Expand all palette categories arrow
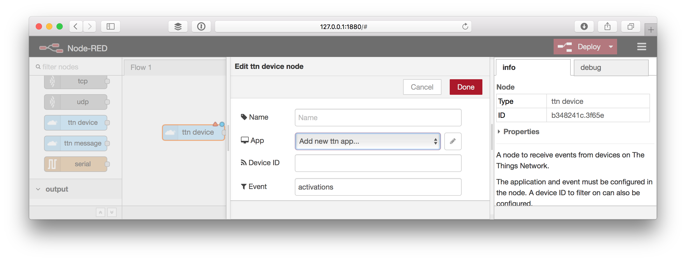Screen dimensions: 686x261 112,212
